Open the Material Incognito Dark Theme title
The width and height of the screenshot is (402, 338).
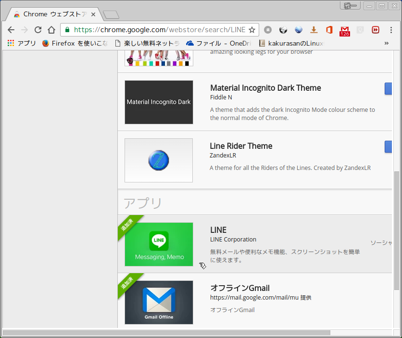click(x=265, y=88)
